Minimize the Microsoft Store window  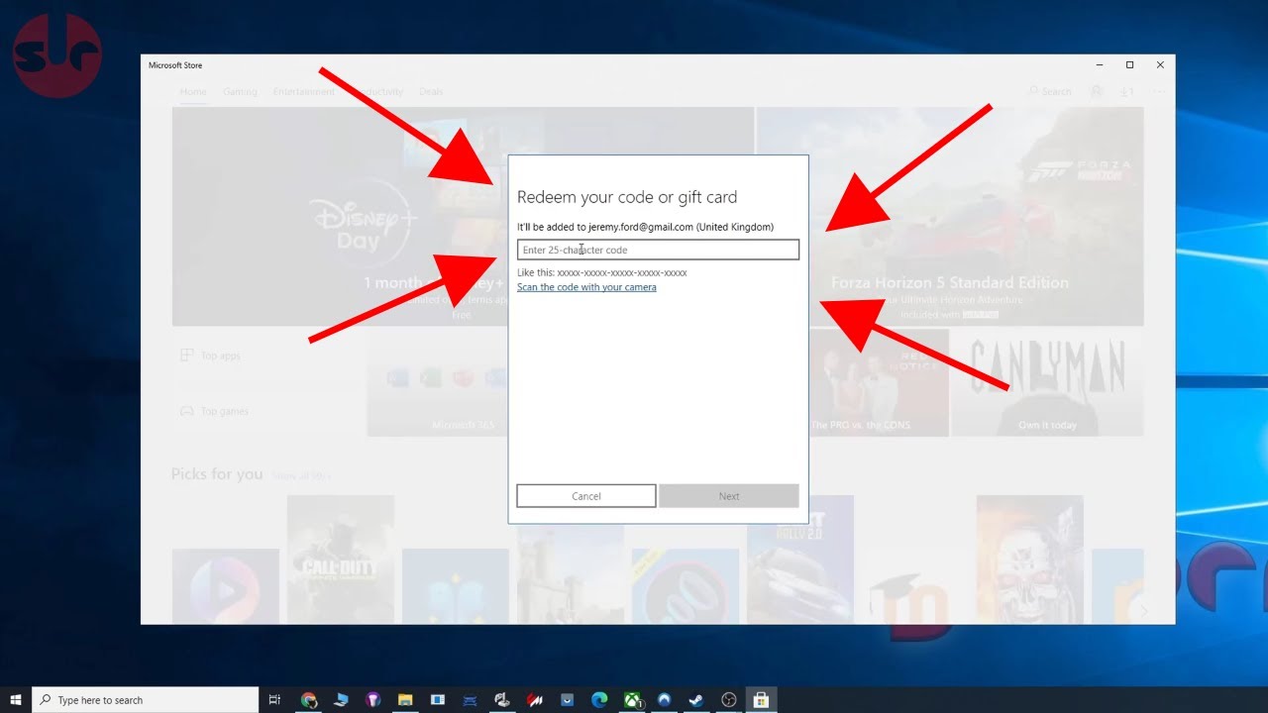[x=1100, y=65]
